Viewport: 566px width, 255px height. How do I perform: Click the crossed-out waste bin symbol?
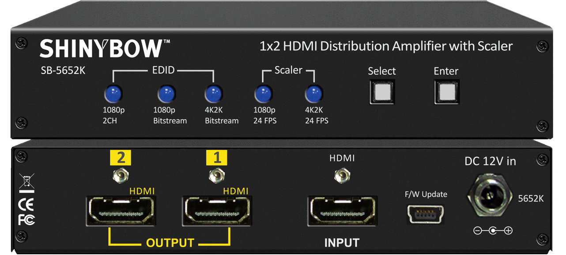coord(26,182)
